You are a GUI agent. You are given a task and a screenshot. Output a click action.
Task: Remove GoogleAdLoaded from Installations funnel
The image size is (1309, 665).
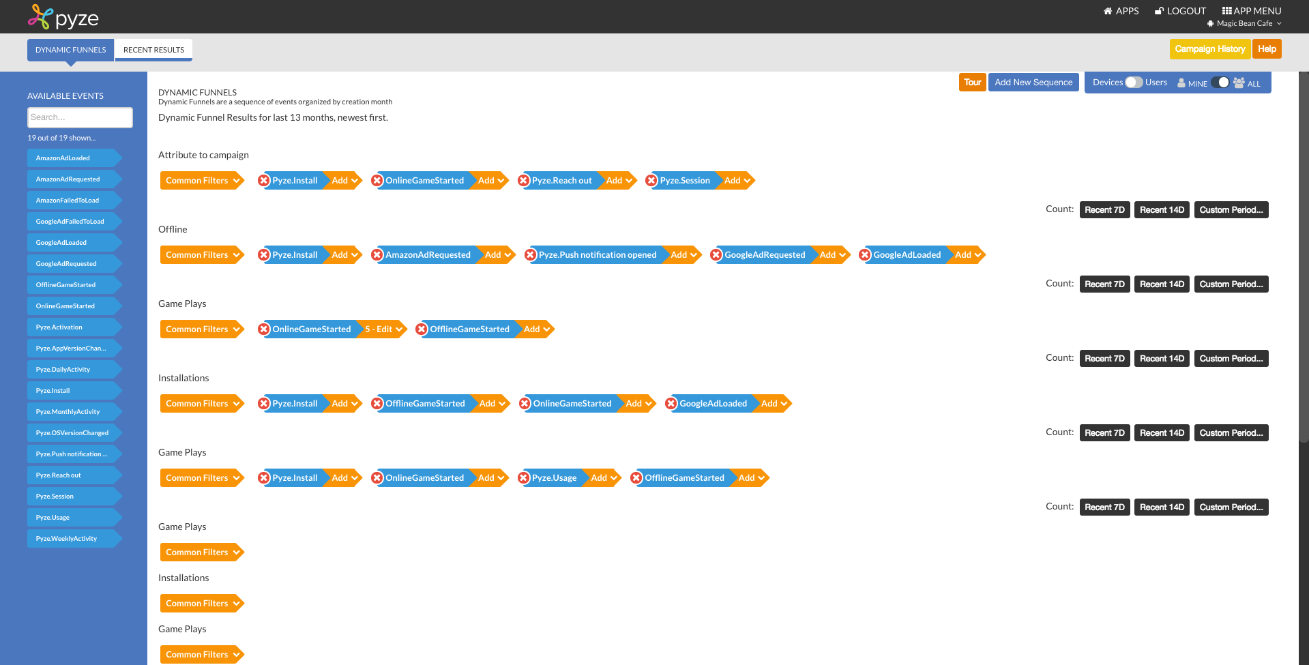click(671, 404)
